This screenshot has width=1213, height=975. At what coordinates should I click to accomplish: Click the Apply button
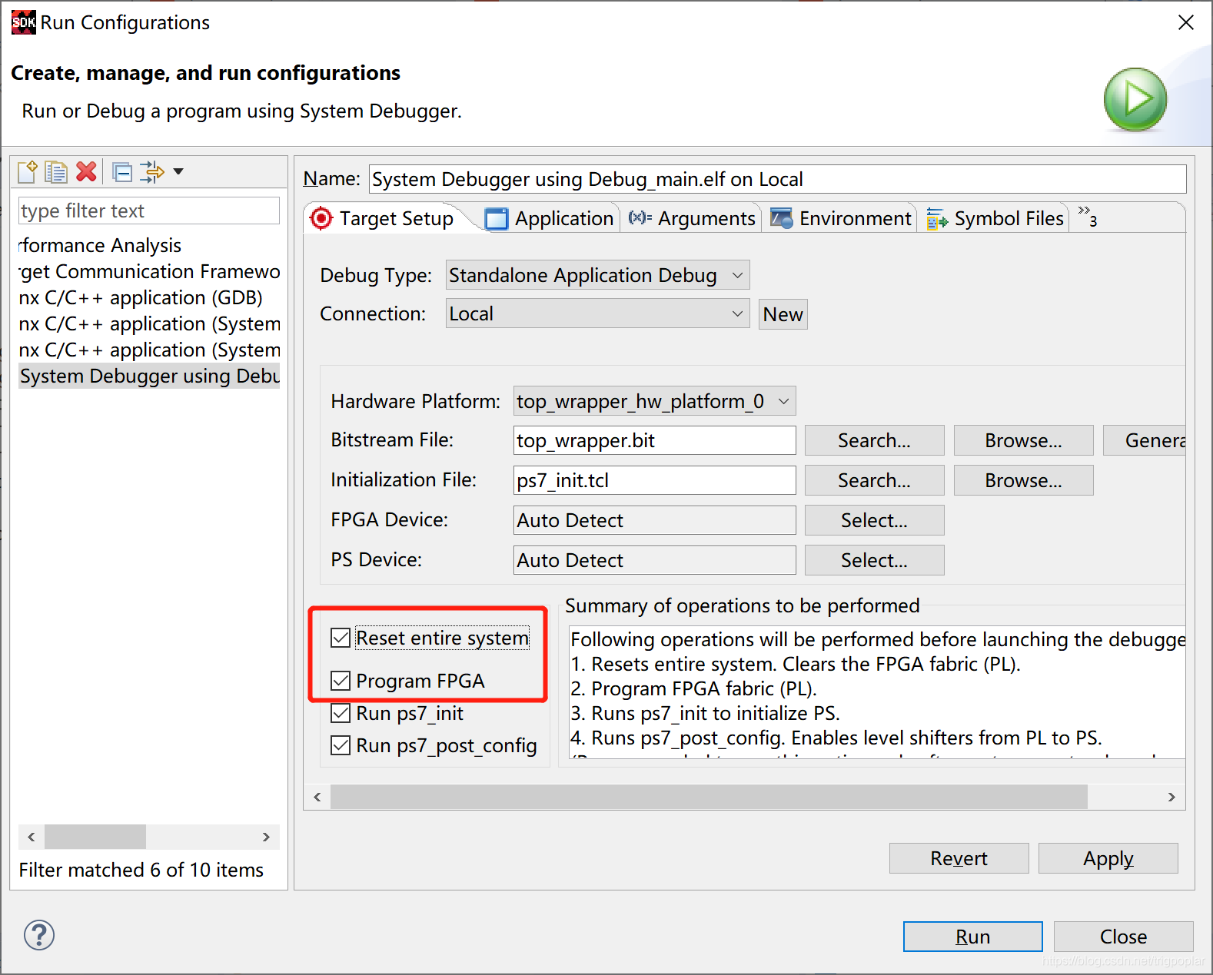pyautogui.click(x=1108, y=858)
